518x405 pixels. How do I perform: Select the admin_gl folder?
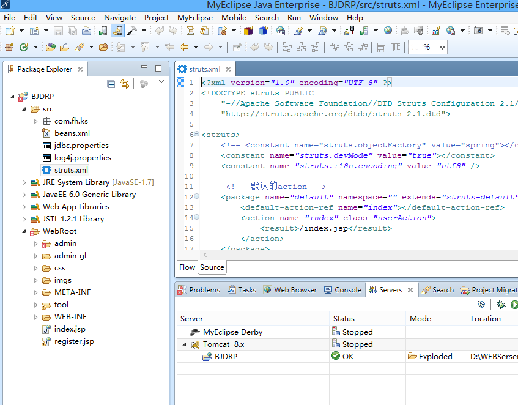[x=70, y=256]
